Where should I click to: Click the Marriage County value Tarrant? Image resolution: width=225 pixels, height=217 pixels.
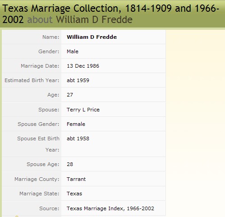click(x=76, y=179)
